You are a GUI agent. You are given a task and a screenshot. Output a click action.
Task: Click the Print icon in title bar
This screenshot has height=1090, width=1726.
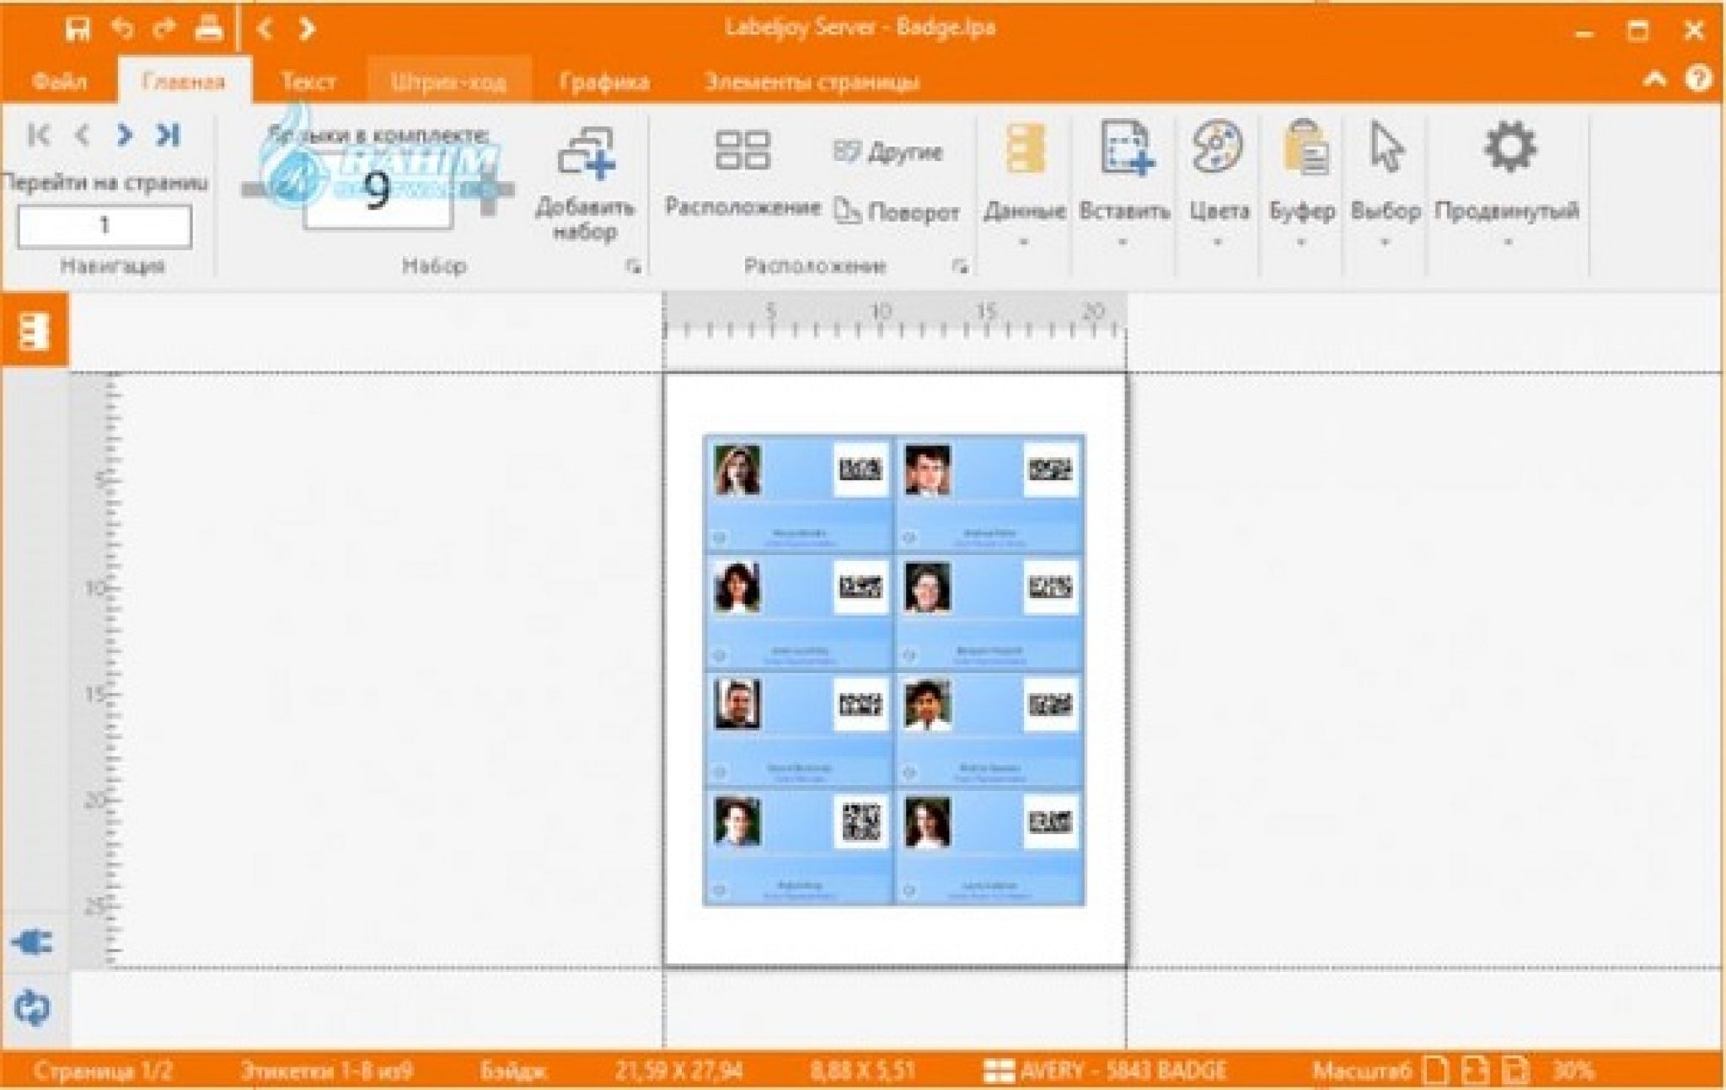click(x=209, y=29)
